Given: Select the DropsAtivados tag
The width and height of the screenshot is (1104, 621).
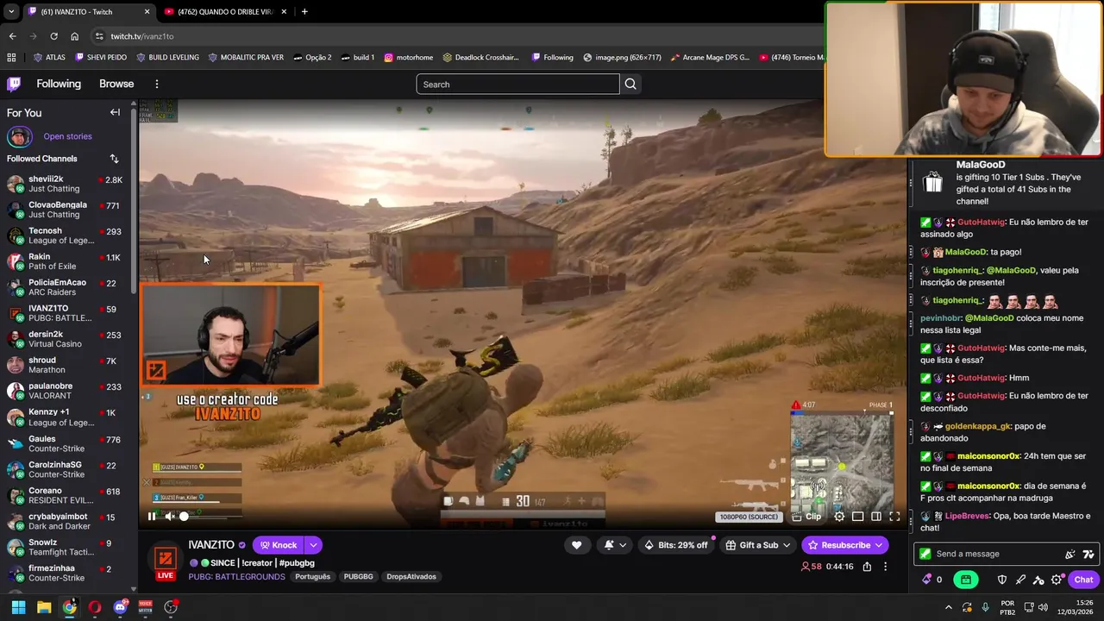Looking at the screenshot, I should point(411,576).
